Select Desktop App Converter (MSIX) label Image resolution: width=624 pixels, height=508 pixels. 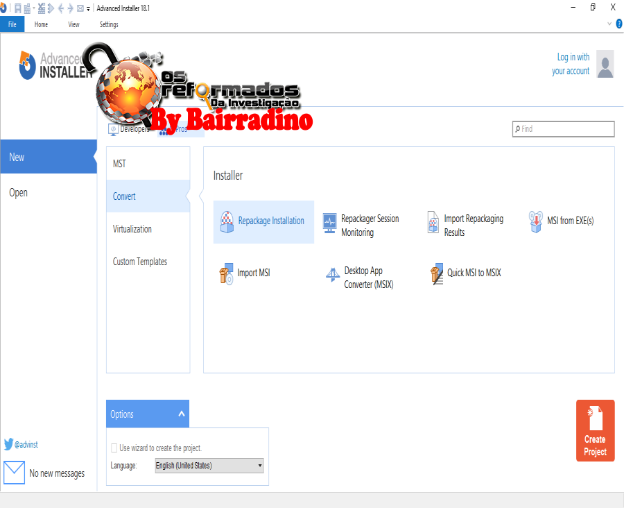[369, 278]
